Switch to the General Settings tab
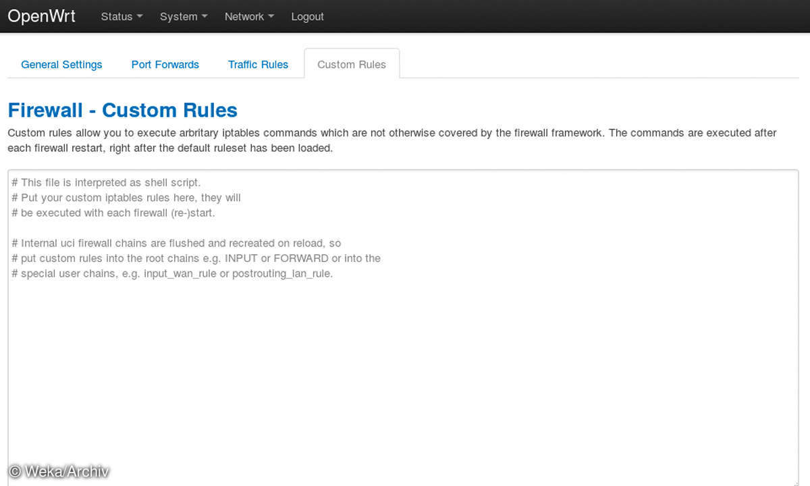This screenshot has width=810, height=486. point(61,64)
